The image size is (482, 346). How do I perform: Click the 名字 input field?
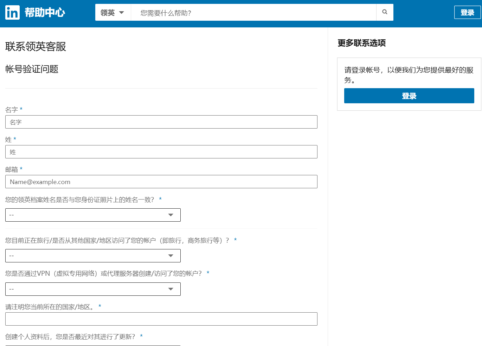coord(161,122)
